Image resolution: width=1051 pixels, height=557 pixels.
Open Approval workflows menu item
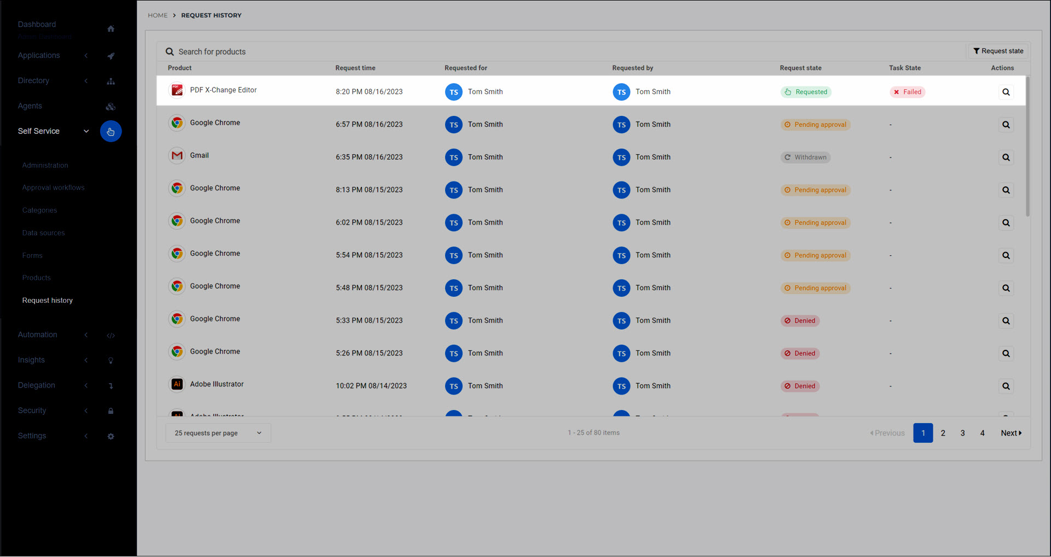click(x=53, y=188)
